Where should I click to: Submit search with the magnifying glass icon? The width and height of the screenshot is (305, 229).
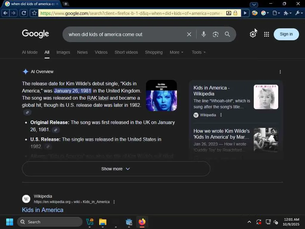point(227,34)
